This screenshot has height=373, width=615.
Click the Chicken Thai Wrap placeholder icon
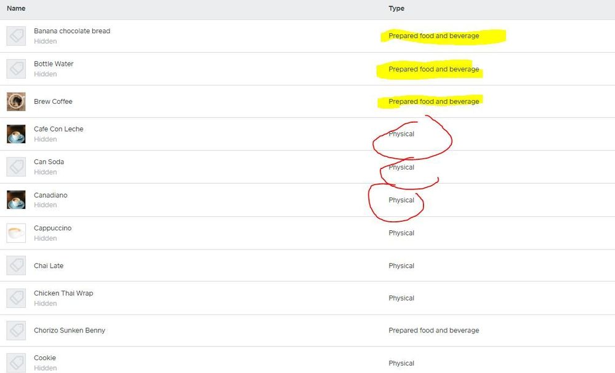[16, 298]
